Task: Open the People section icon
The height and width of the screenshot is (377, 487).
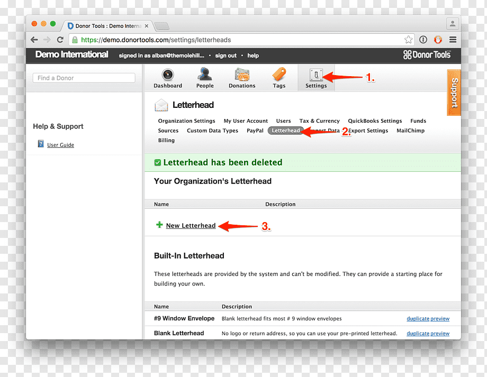Action: click(205, 75)
